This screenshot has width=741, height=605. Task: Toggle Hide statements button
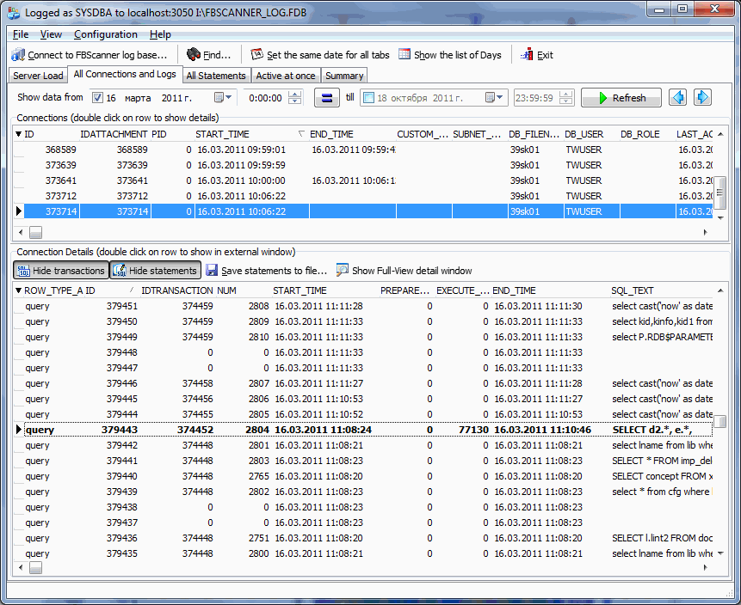tap(155, 271)
